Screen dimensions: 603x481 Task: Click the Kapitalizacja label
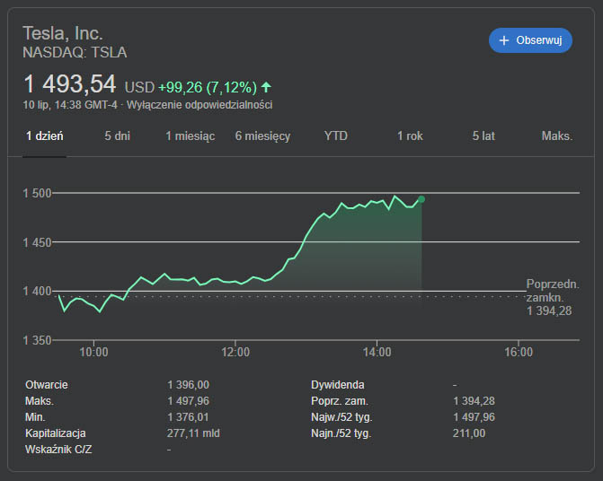click(56, 433)
